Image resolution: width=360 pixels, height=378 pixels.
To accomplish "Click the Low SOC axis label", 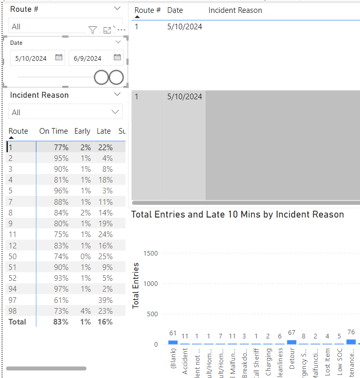I will click(339, 362).
